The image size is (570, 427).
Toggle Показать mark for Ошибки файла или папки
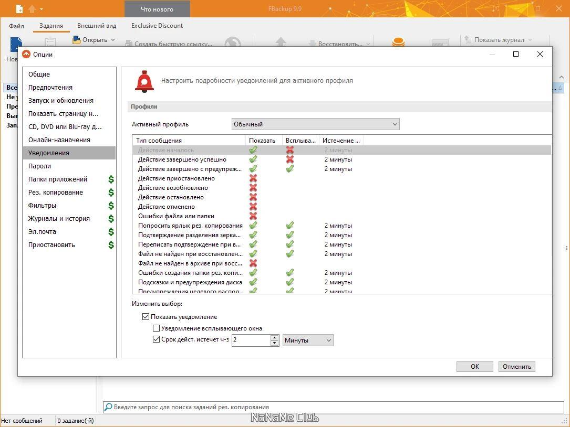coord(253,216)
